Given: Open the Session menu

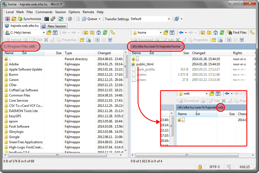Looking at the screenshot, I should click(x=60, y=12).
